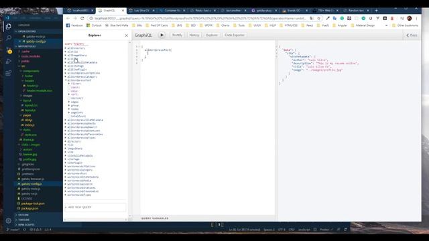Viewport: 429px width, 241px height.
Task: Open VS Code Manage gear icon
Action: click(9, 220)
